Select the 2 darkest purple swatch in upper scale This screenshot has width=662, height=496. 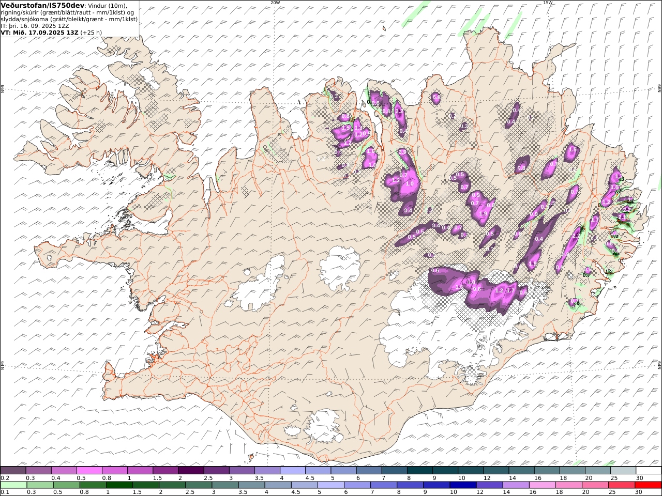[x=191, y=471]
